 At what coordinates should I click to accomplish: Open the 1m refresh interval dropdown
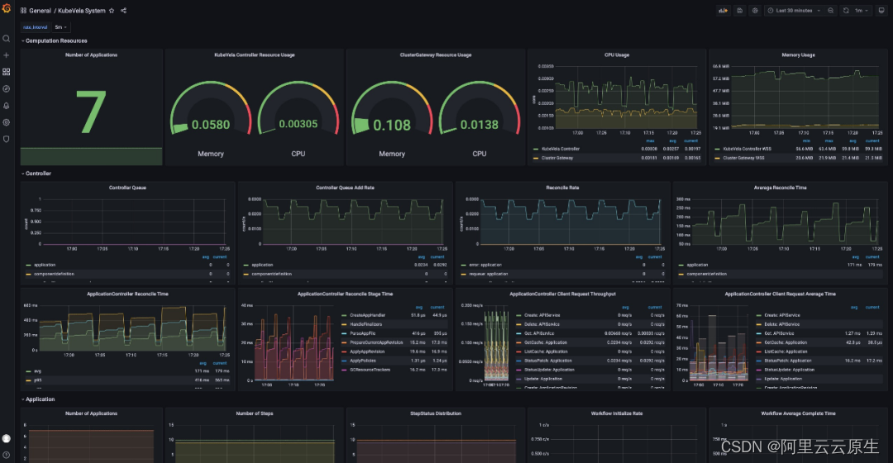[x=862, y=11]
